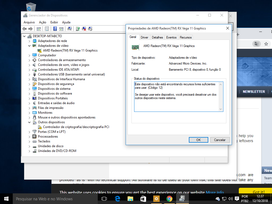Switch to the Recursos tab
This screenshot has width=272, height=204.
[186, 37]
